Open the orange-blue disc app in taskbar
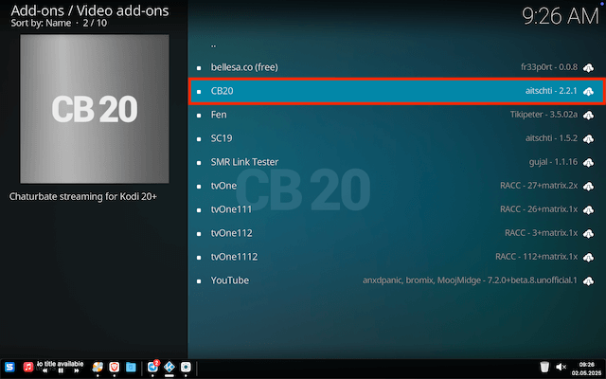This screenshot has width=606, height=379. (x=98, y=367)
